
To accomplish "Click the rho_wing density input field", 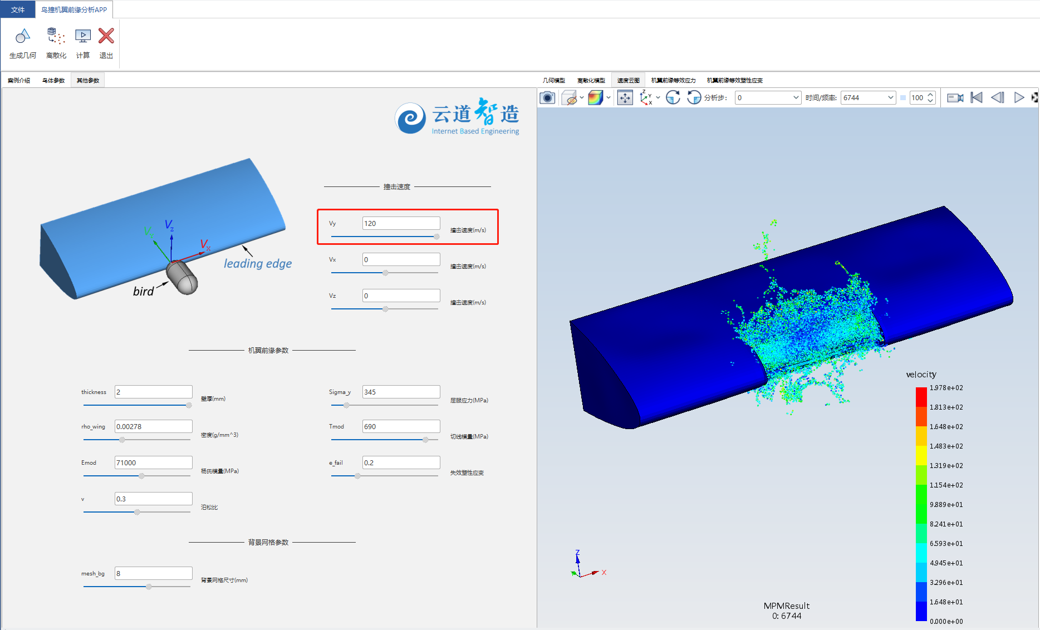I will click(154, 426).
